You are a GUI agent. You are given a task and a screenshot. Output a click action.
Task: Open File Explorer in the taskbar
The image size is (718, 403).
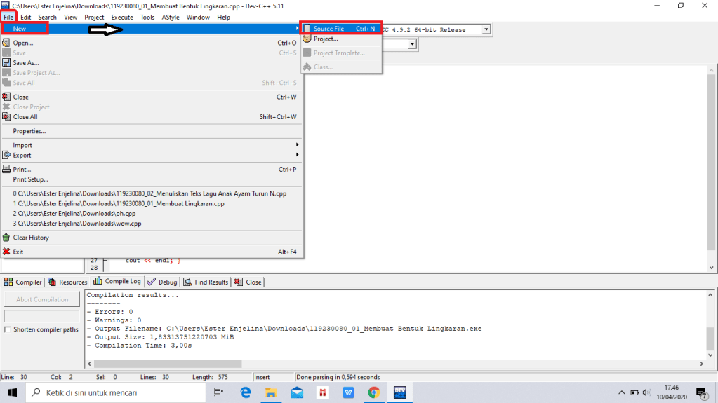coord(271,392)
